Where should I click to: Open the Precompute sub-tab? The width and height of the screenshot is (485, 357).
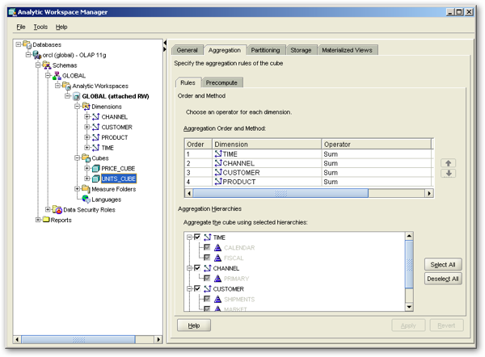221,83
